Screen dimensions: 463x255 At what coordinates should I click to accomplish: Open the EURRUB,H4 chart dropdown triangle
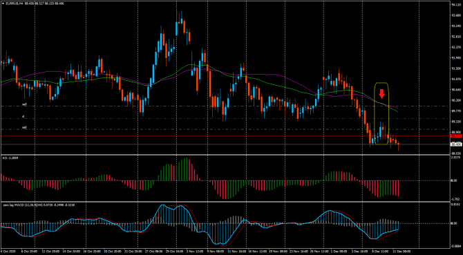click(x=3, y=3)
